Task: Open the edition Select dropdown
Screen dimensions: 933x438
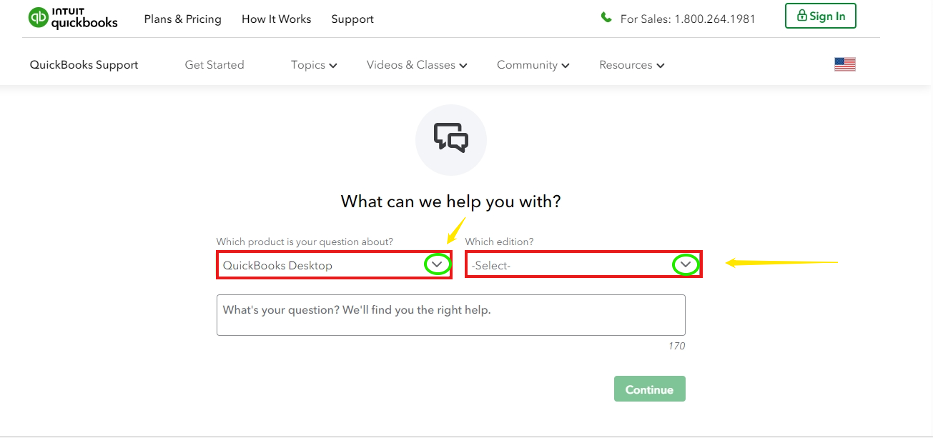Action: click(x=583, y=265)
